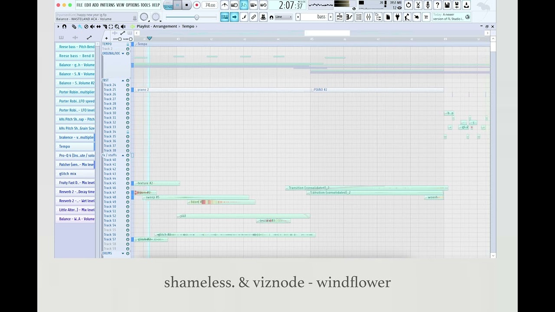Pause playback with the pause button

(x=177, y=5)
